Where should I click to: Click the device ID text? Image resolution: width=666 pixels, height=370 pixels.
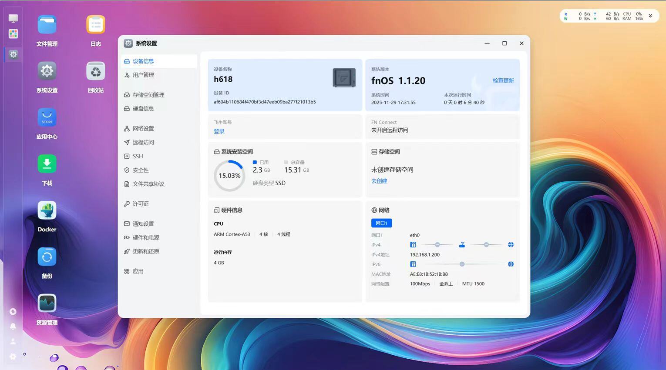click(x=265, y=102)
